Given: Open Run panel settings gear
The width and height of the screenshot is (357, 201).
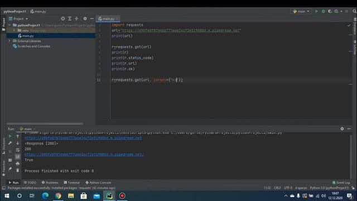Looking at the screenshot, I should [342, 129].
